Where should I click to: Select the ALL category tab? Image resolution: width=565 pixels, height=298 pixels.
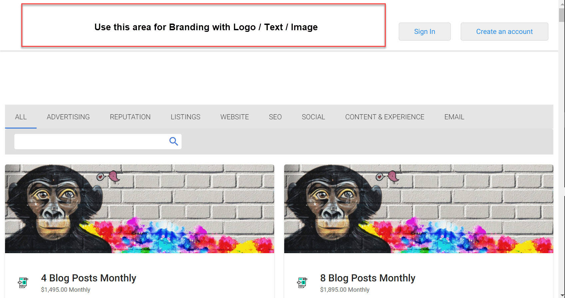[x=21, y=117]
